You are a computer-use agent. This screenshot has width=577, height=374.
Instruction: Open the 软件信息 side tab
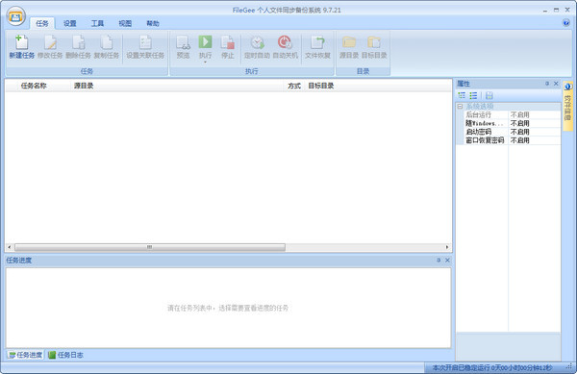point(567,106)
